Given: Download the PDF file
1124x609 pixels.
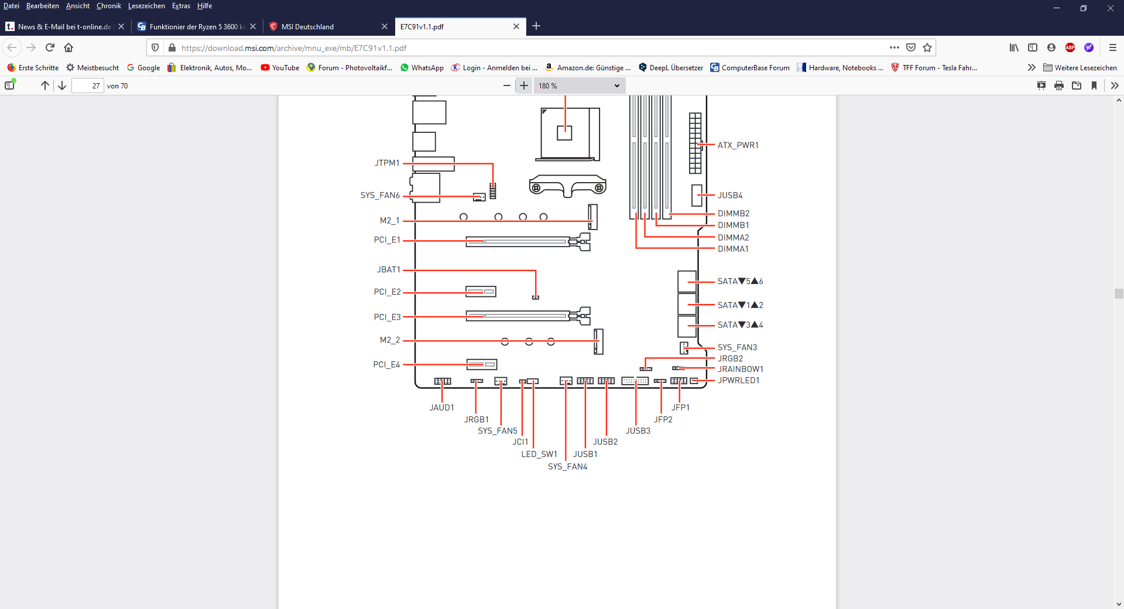Looking at the screenshot, I should [x=1077, y=85].
